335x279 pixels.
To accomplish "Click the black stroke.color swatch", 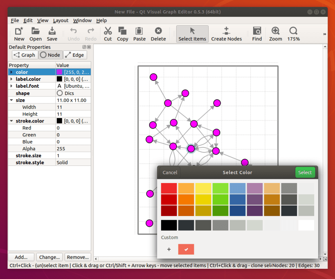I will pos(59,121).
